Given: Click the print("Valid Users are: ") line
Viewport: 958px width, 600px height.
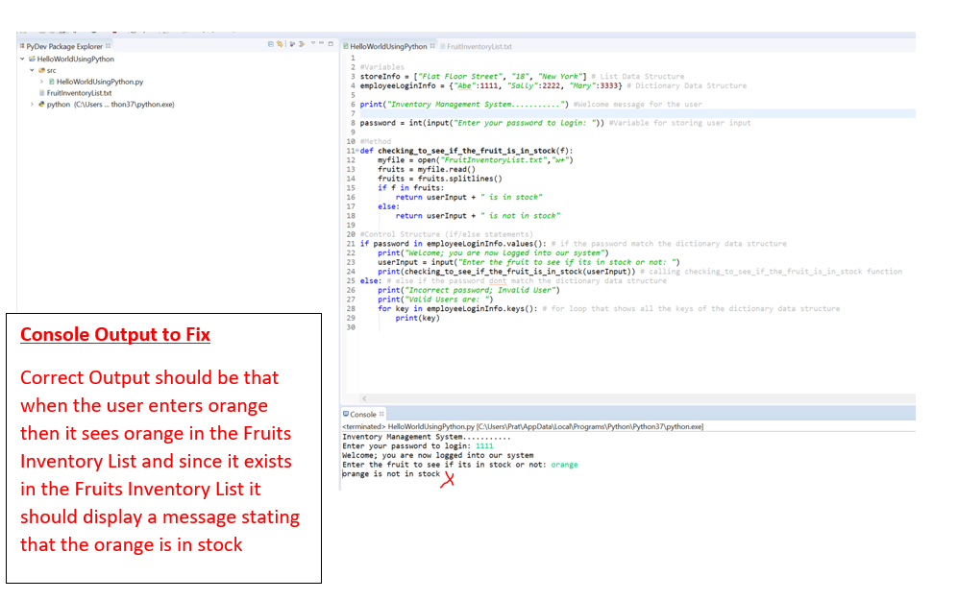Looking at the screenshot, I should click(435, 300).
